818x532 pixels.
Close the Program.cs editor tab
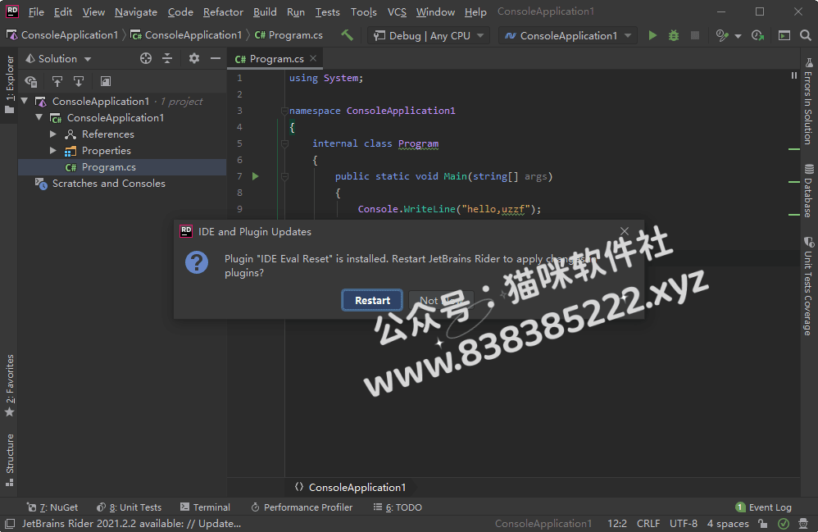pyautogui.click(x=313, y=58)
